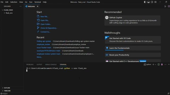This screenshot has width=170, height=95.
Task: Click the python terminal profile icon
Action: 145,64
